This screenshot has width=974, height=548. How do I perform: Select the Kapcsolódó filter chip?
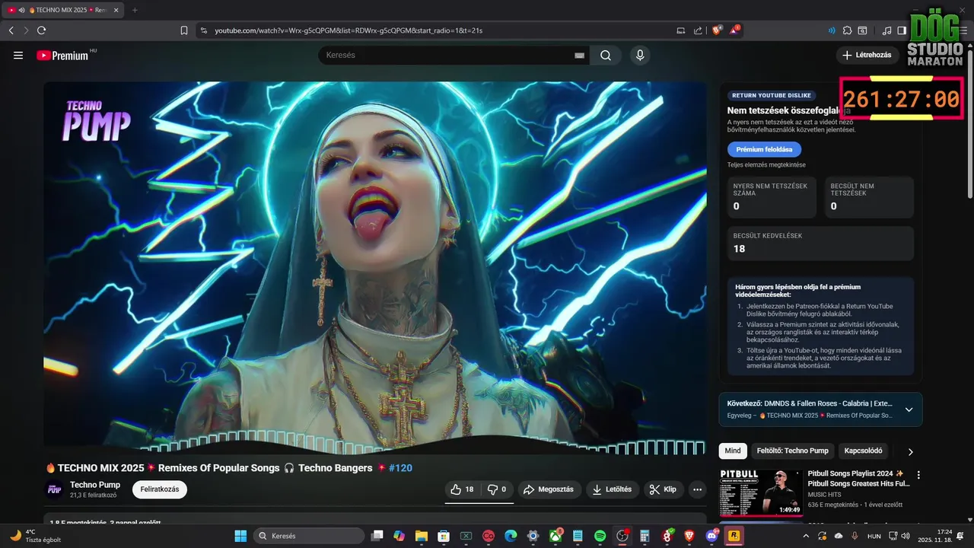tap(864, 451)
